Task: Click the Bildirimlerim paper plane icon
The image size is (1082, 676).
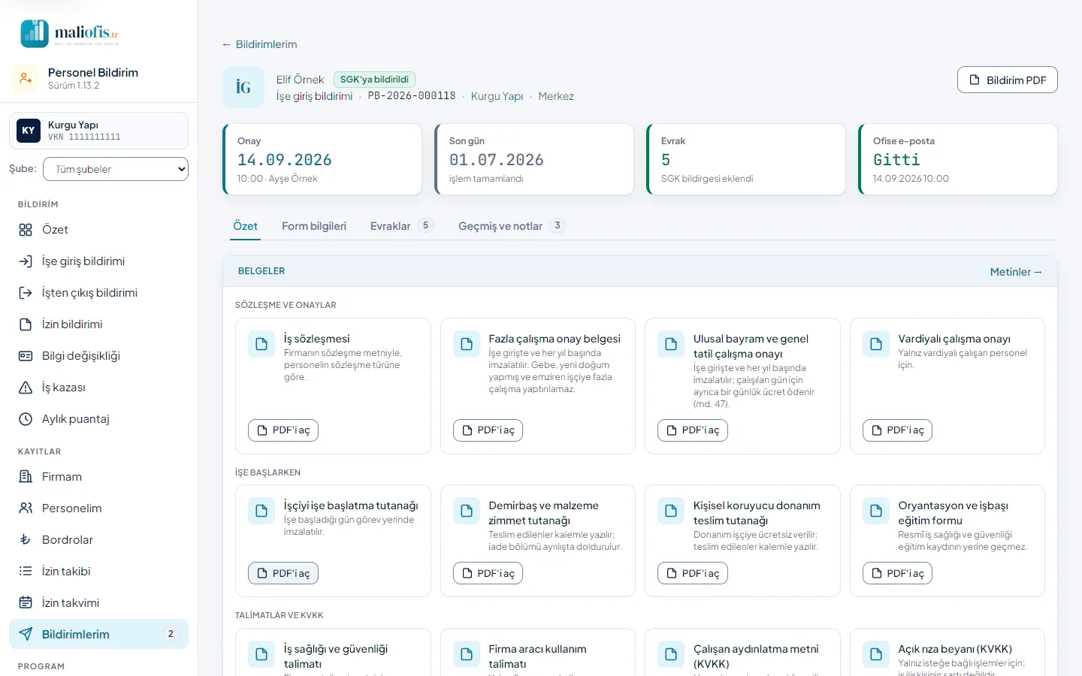Action: pos(26,635)
